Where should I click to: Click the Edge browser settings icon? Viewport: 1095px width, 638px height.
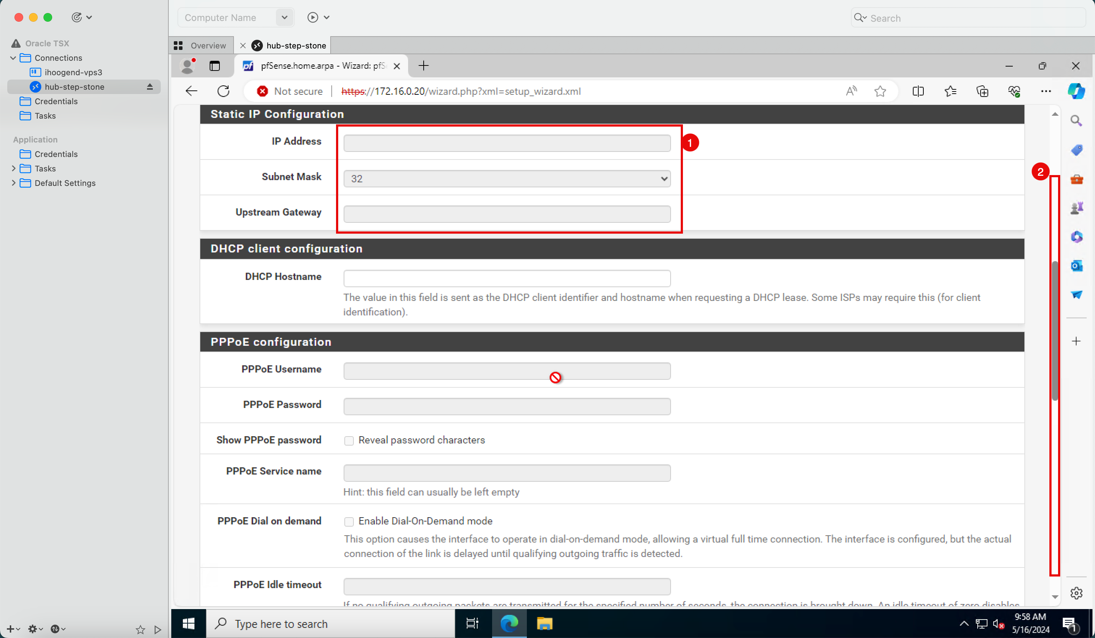tap(1046, 91)
